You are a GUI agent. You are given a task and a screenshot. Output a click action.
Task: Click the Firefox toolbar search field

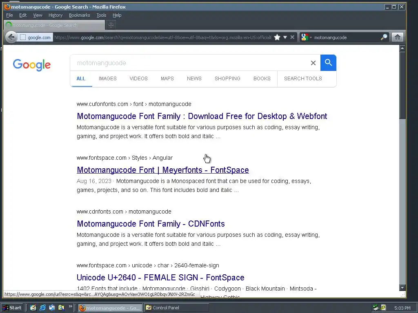346,37
